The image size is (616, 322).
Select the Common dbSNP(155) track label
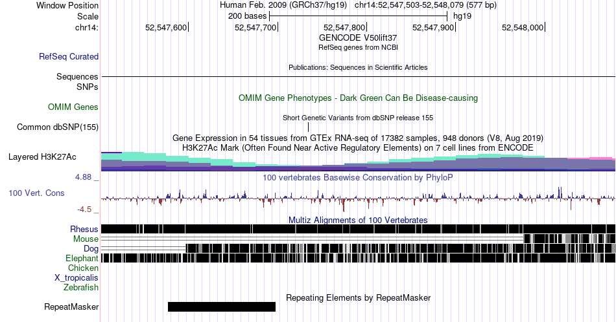[x=58, y=127]
